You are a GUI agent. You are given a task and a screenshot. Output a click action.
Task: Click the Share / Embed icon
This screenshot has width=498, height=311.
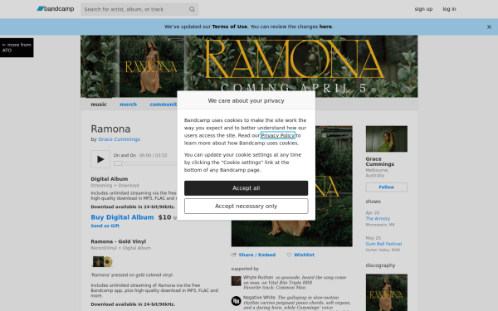[x=234, y=255]
